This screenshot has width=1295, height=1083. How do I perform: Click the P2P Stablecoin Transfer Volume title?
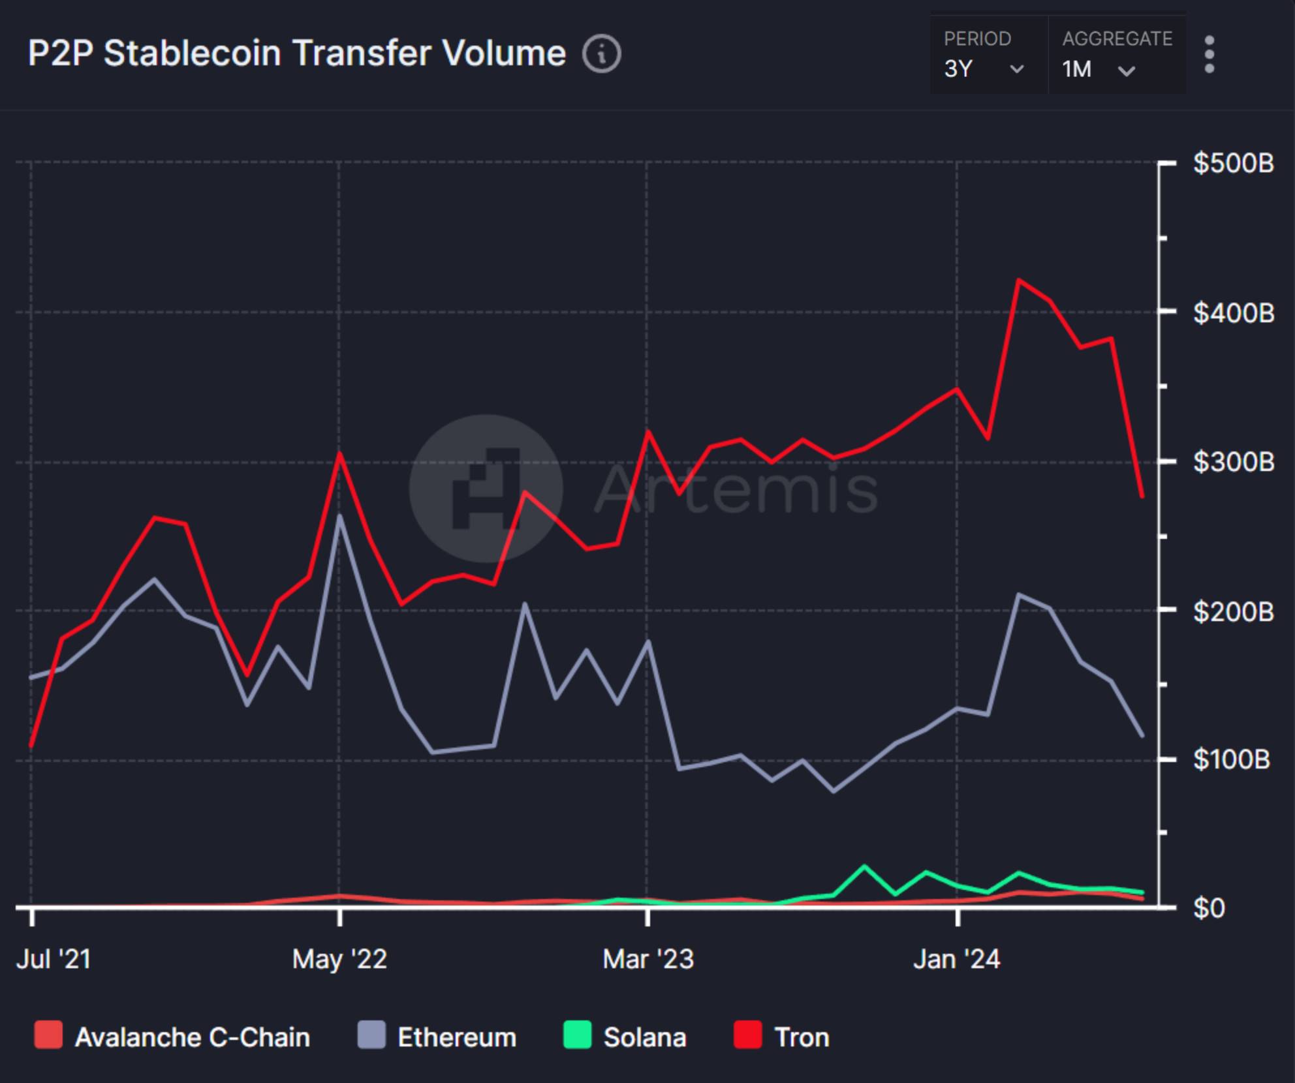(x=297, y=53)
